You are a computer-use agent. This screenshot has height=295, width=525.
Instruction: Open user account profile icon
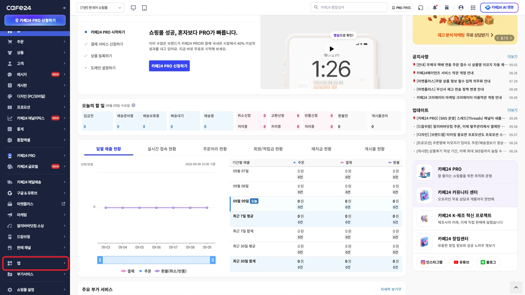click(x=461, y=8)
